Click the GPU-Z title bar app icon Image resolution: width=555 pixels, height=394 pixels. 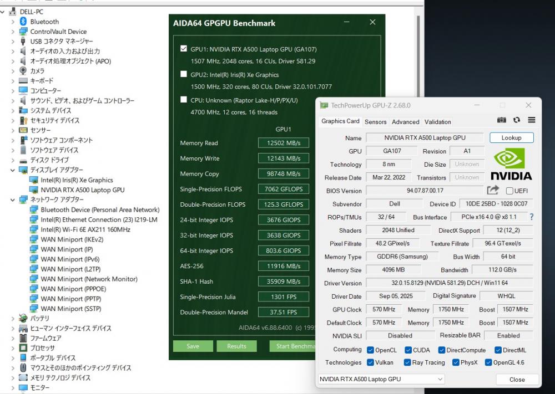(x=324, y=105)
